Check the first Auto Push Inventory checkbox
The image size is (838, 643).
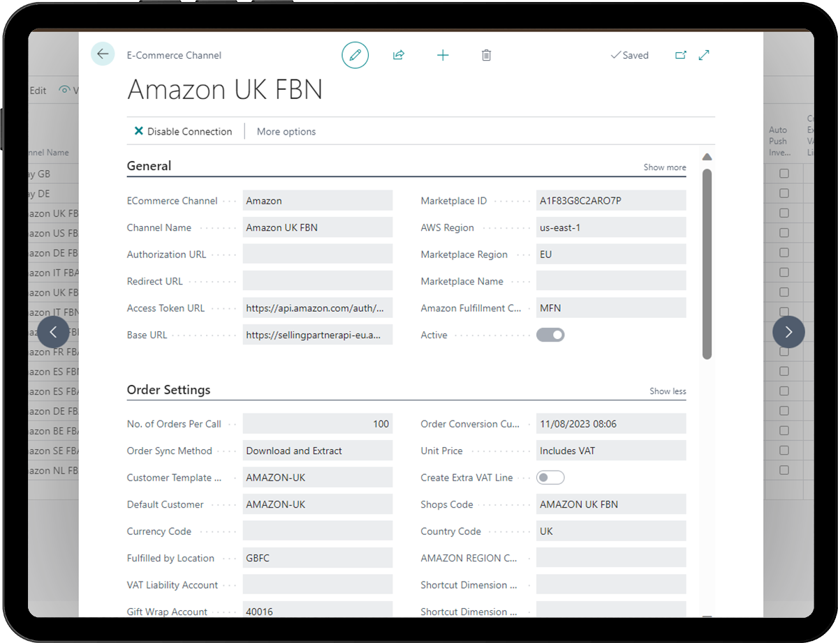[x=784, y=174]
